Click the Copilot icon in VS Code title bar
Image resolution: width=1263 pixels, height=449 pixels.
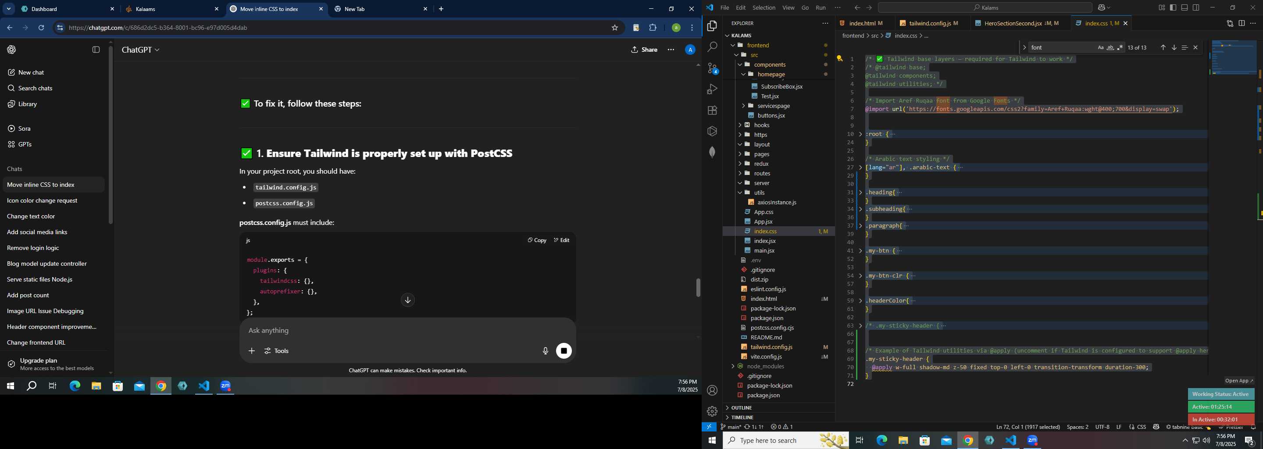pos(1101,8)
